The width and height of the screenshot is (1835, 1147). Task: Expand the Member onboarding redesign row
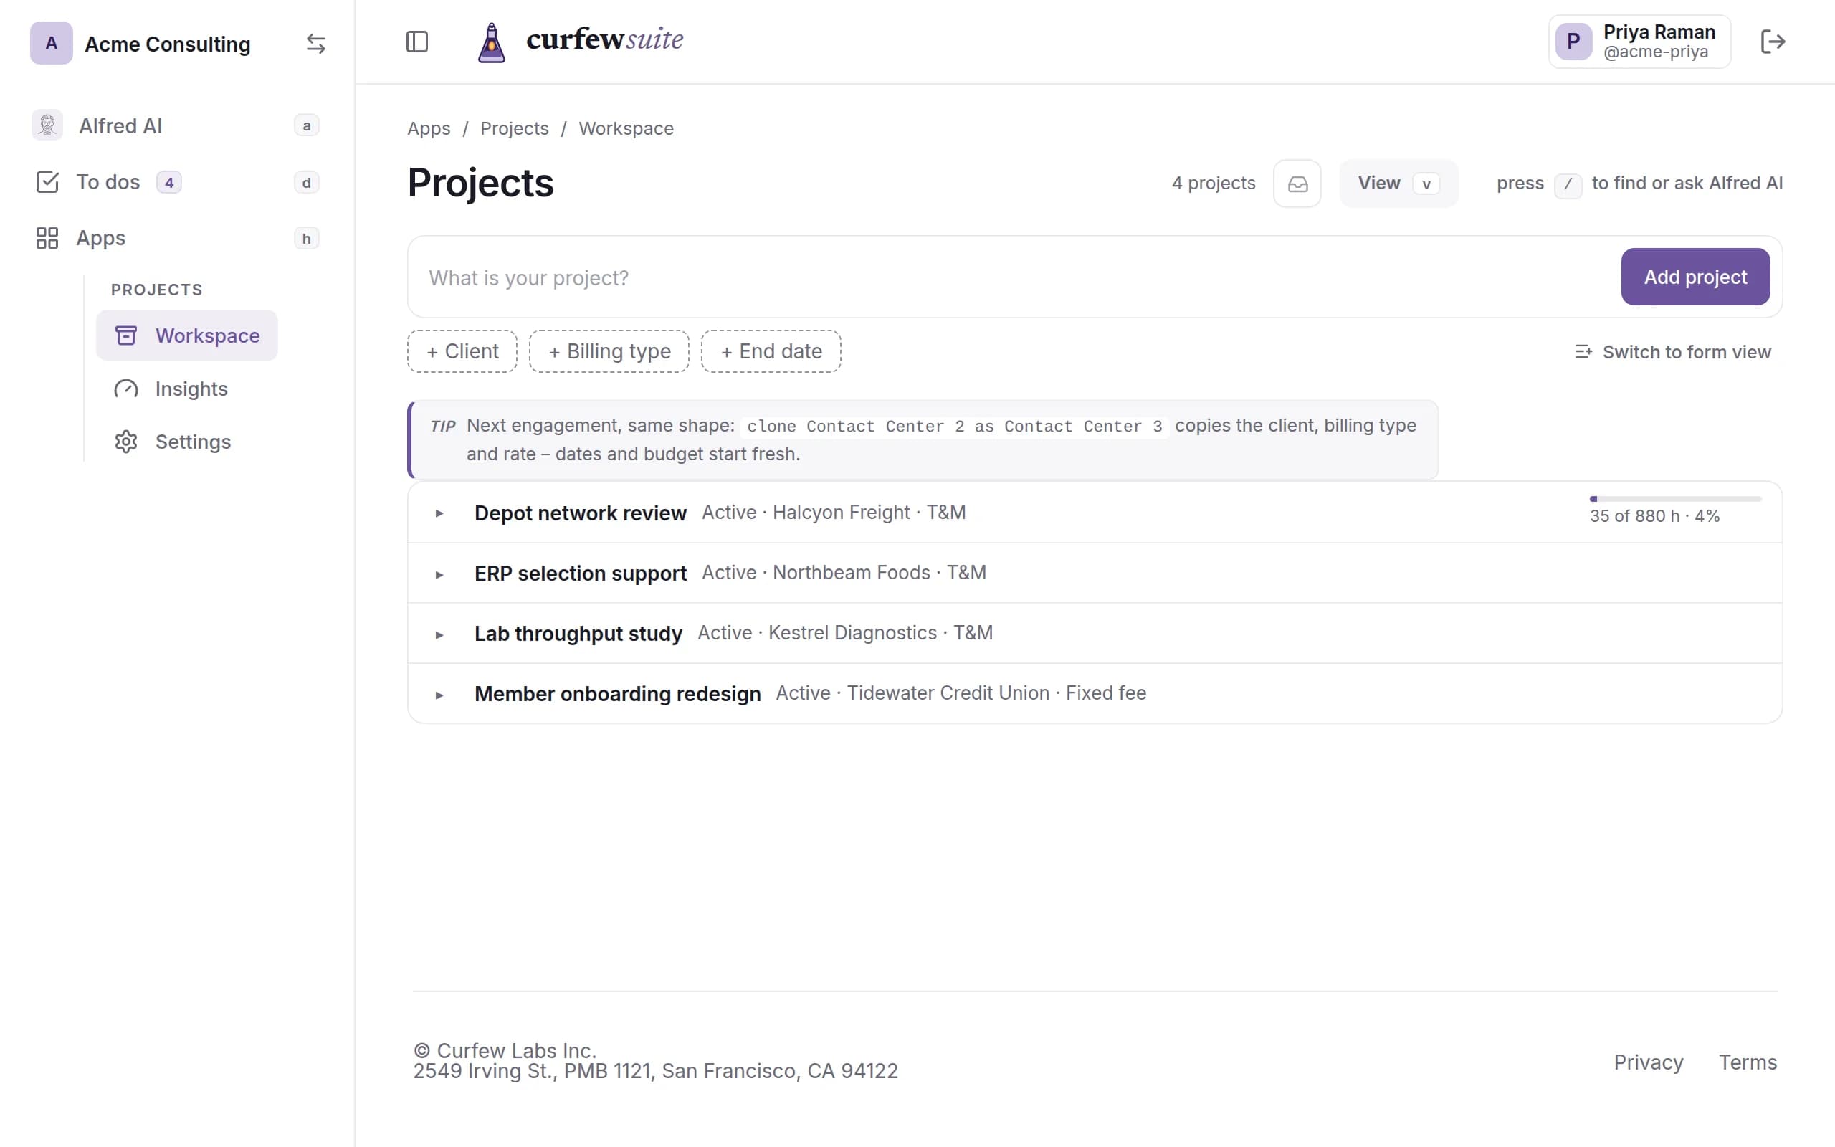point(439,694)
